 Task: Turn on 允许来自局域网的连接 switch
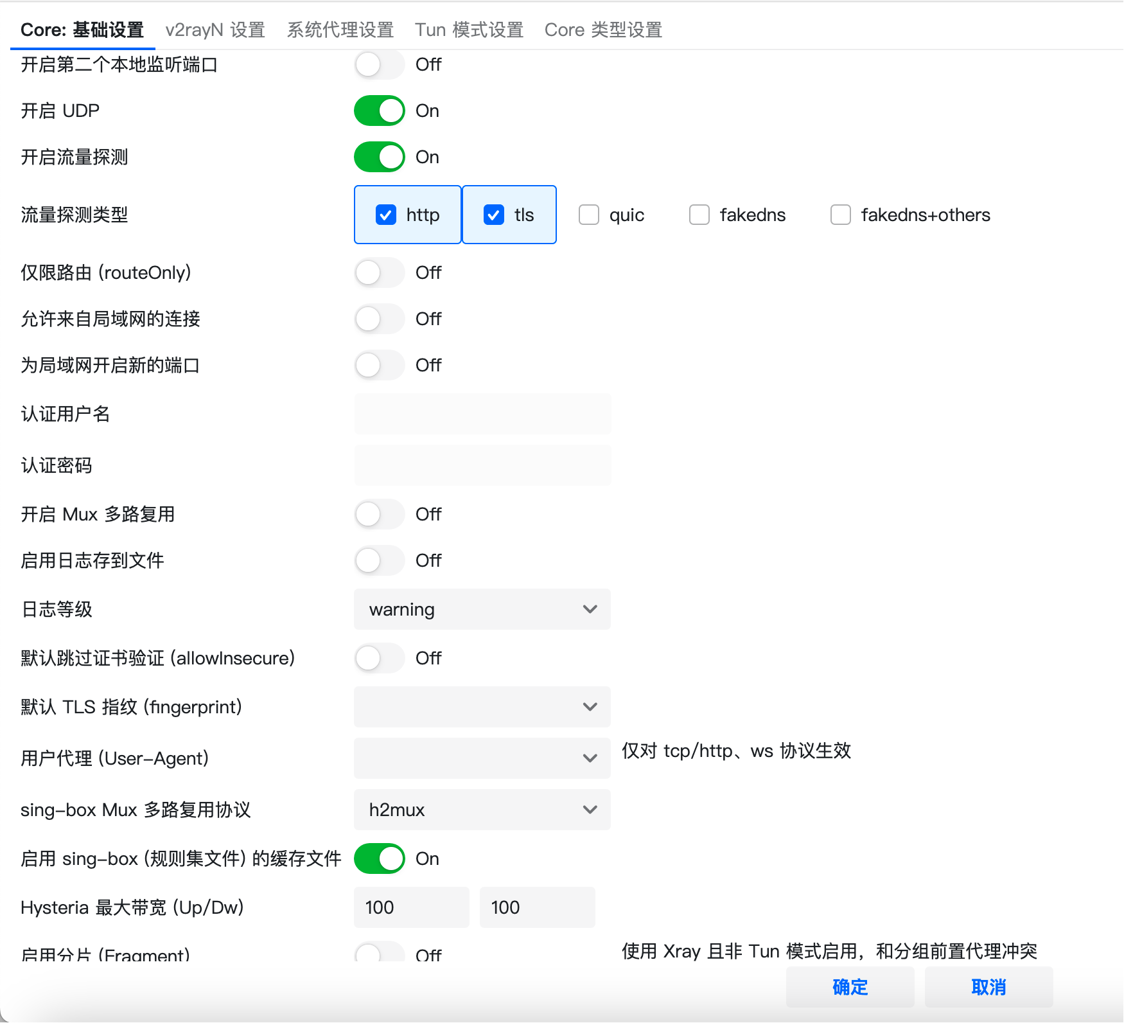pyautogui.click(x=380, y=319)
